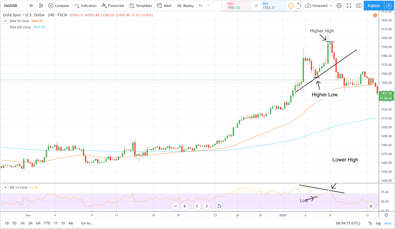This screenshot has height=229, width=395.
Task: Zoom out with the minus button
Action: [x=175, y=206]
